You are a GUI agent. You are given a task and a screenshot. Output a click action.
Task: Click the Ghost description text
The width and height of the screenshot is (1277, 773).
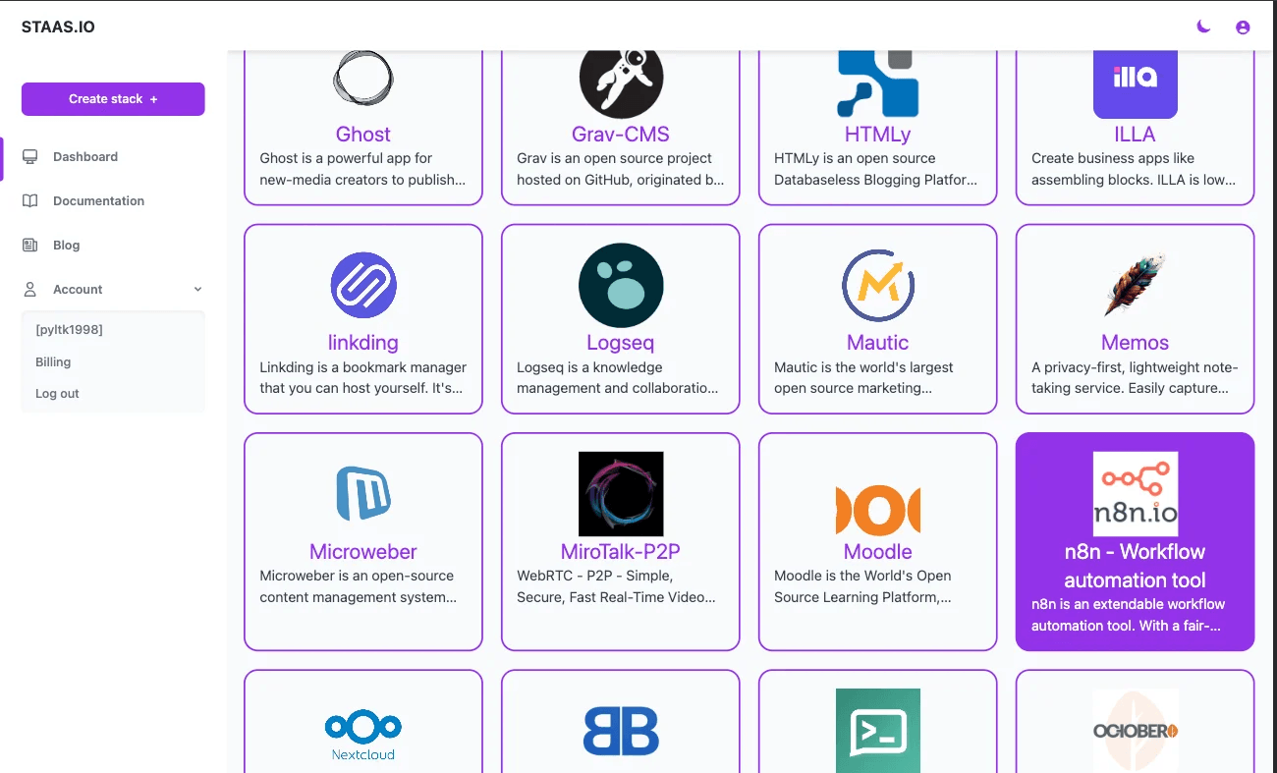pyautogui.click(x=362, y=169)
